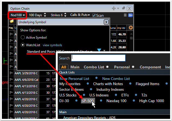172x121 pixels.
Task: Select the T2s list
Action: [x=144, y=95]
